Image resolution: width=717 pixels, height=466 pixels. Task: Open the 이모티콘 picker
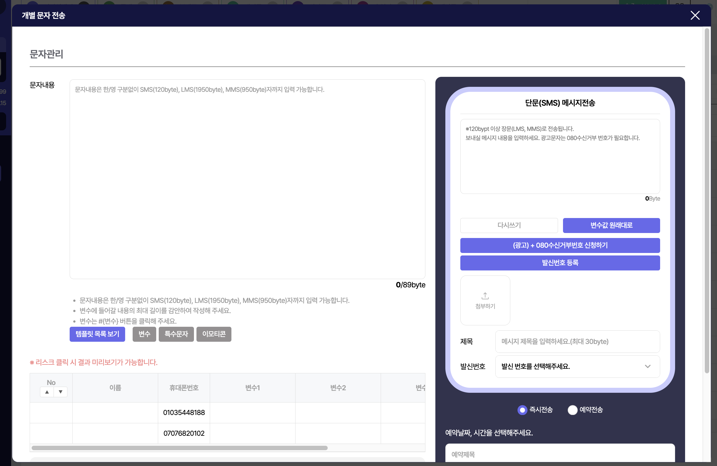(214, 334)
